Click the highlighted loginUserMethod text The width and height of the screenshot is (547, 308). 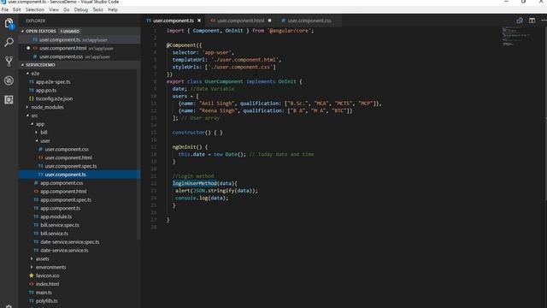point(195,183)
